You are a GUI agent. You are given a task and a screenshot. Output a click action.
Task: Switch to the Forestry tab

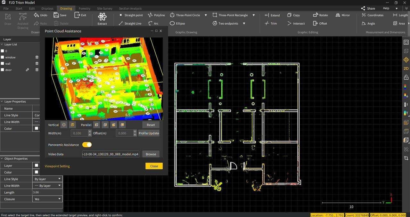(85, 8)
